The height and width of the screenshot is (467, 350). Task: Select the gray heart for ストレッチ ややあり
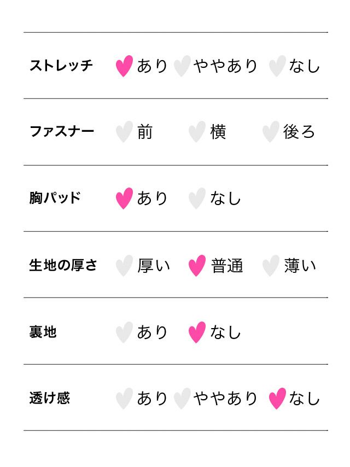182,66
